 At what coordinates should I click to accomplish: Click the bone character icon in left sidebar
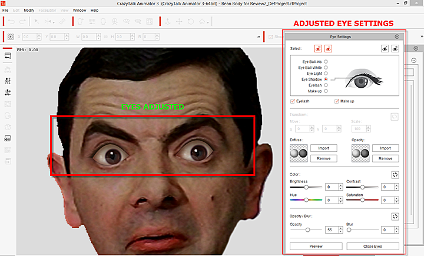pyautogui.click(x=8, y=80)
